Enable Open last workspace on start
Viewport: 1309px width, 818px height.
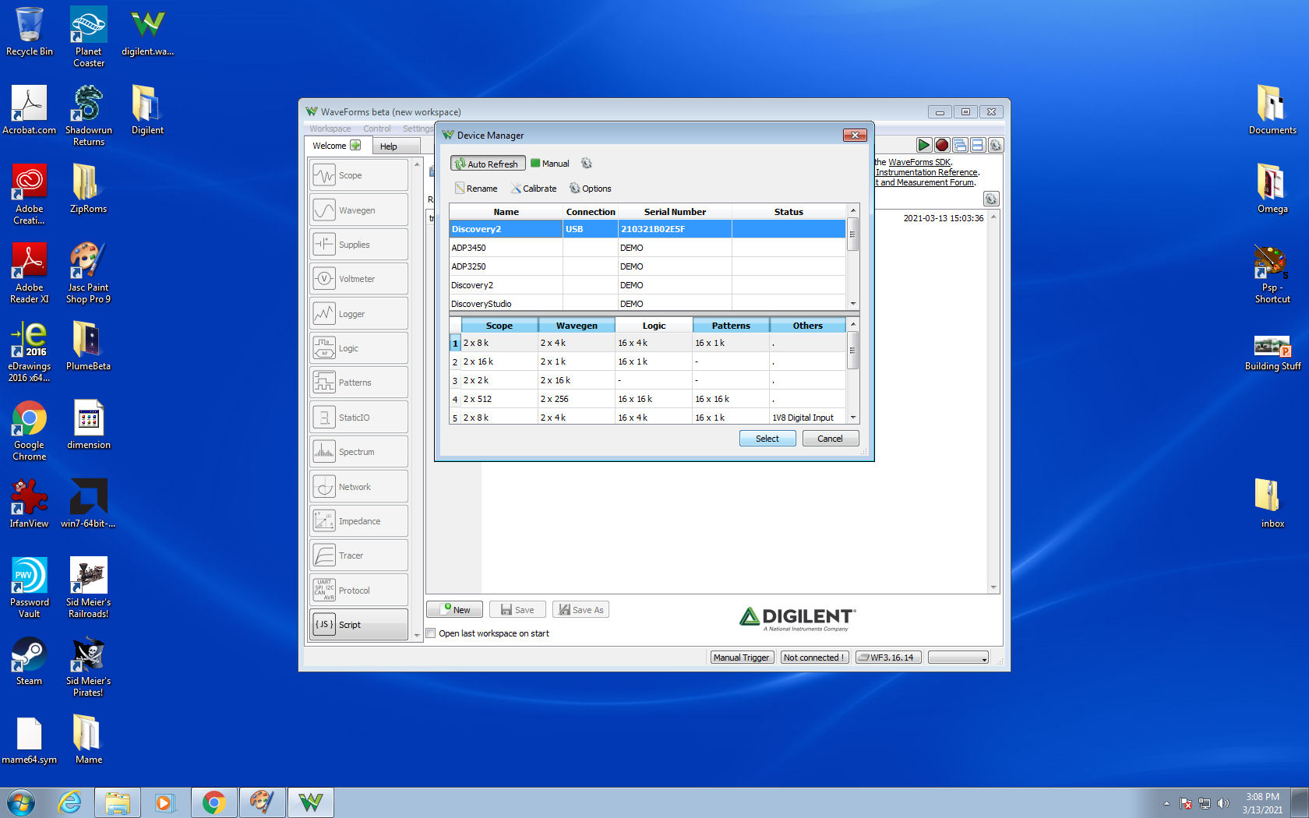(430, 633)
